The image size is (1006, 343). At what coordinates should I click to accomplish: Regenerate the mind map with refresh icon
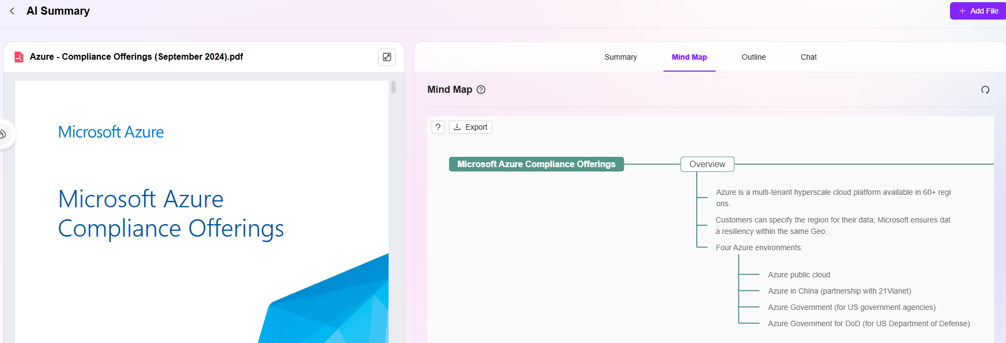(985, 90)
